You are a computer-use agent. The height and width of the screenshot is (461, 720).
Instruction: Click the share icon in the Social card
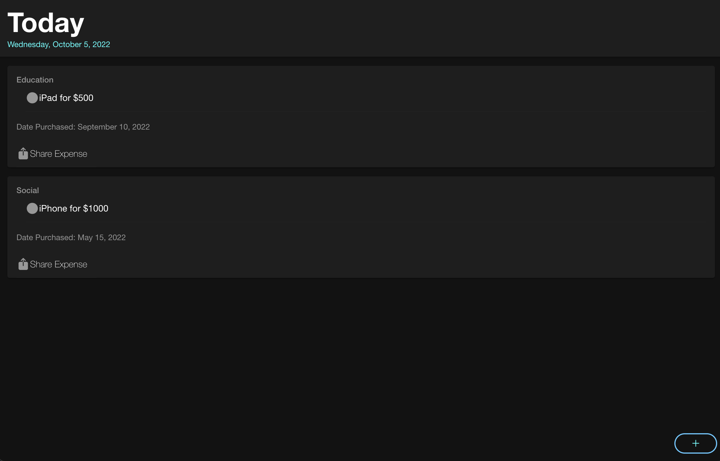[x=23, y=264]
